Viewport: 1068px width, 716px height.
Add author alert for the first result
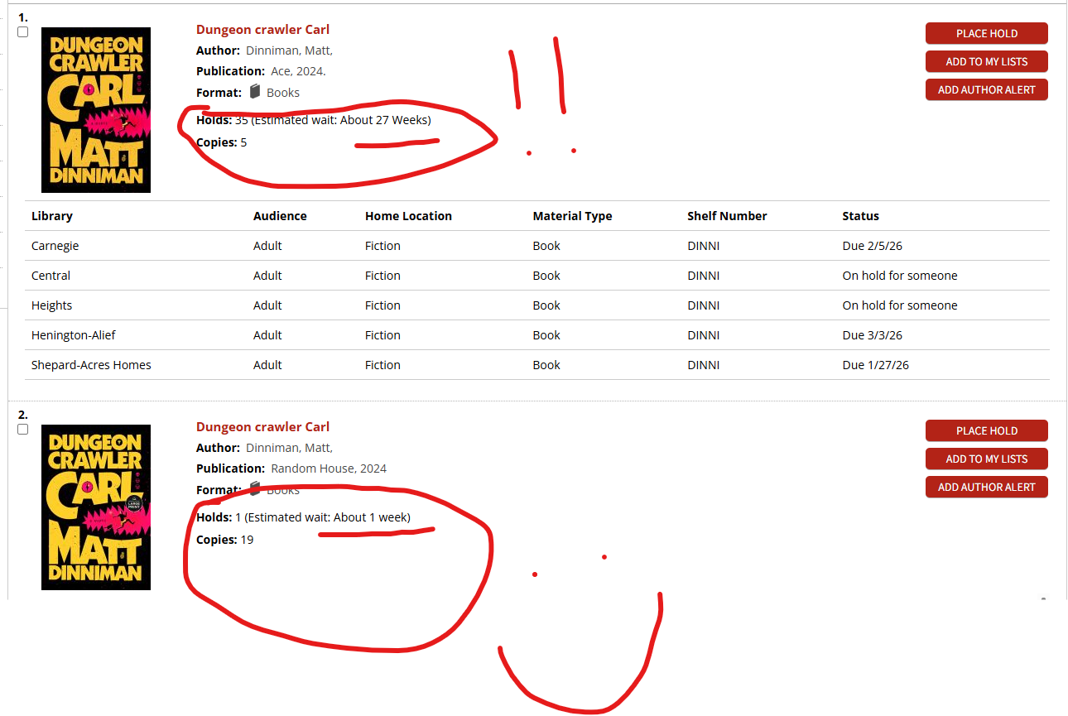pyautogui.click(x=986, y=90)
